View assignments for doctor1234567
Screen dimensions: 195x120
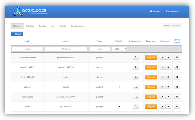tap(136, 67)
